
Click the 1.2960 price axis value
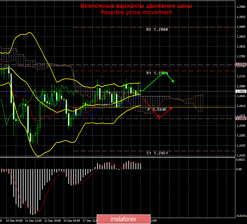pyautogui.click(x=241, y=7)
